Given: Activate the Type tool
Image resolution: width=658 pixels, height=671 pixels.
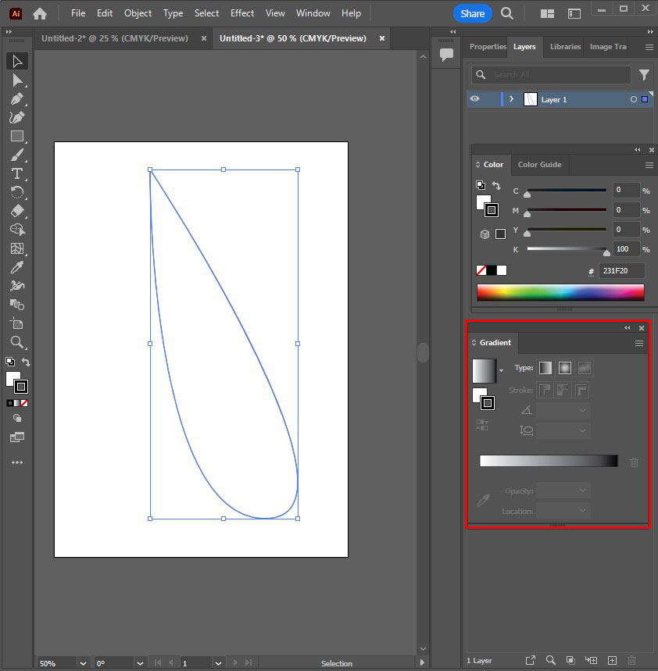Looking at the screenshot, I should point(17,173).
